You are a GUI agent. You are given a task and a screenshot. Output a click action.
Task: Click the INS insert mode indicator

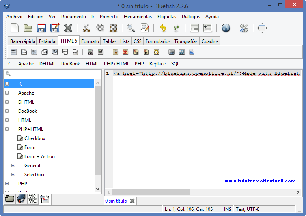[x=228, y=209]
